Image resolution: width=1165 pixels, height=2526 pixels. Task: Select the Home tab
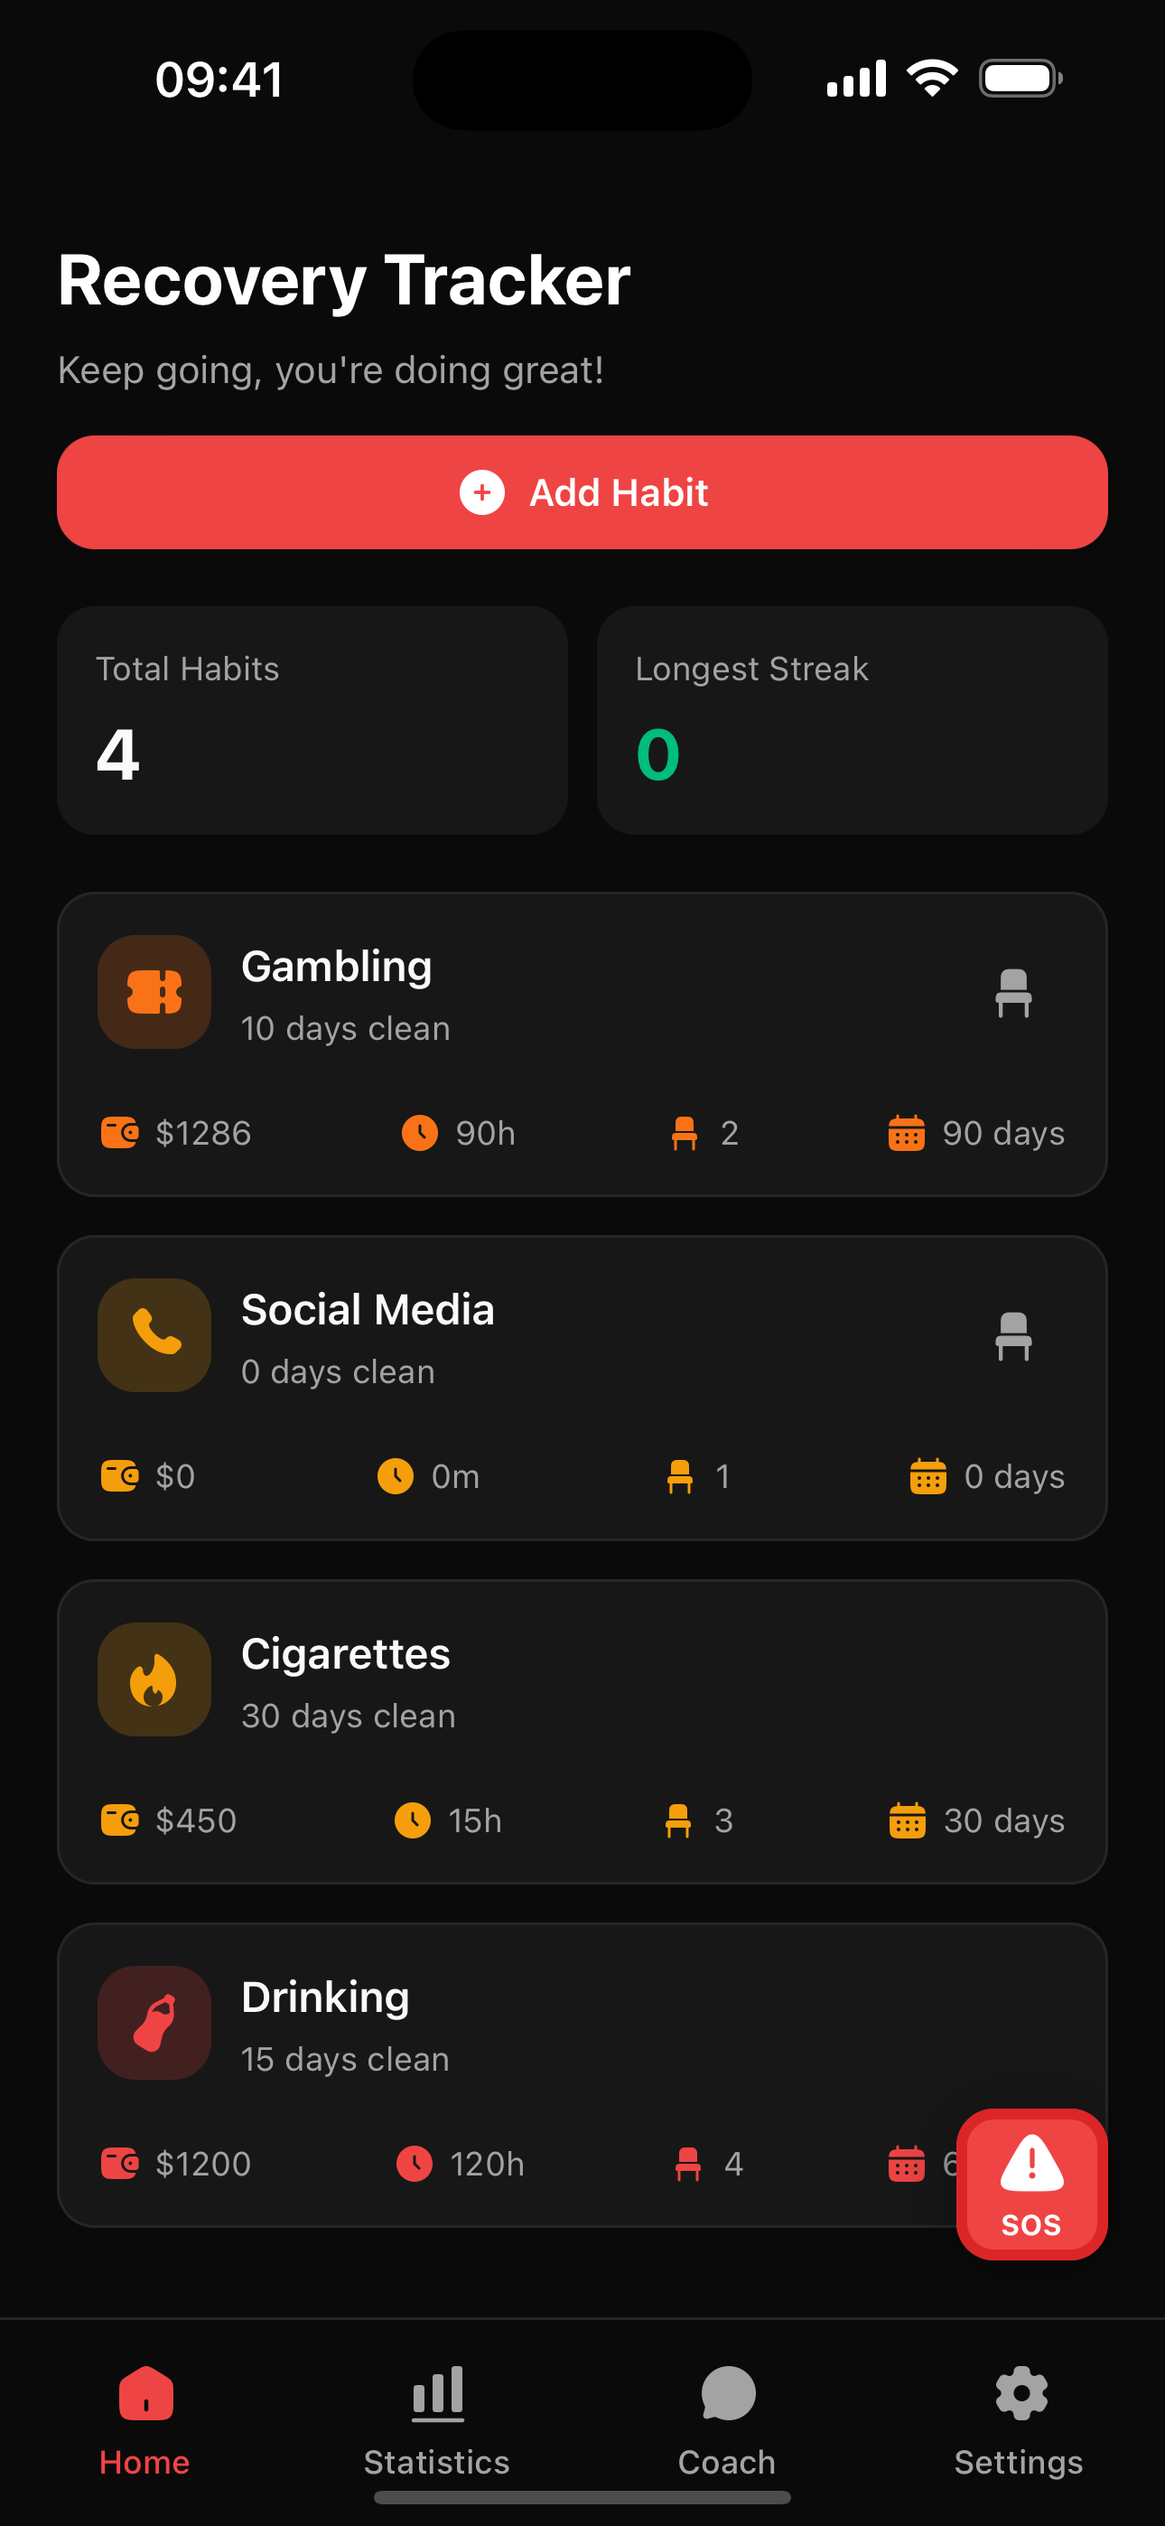(145, 2416)
